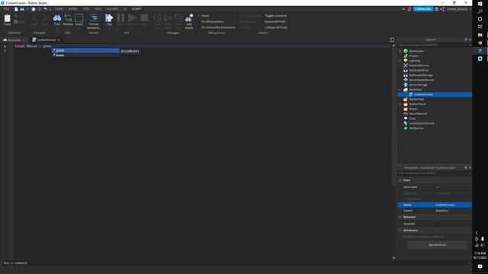This screenshot has height=274, width=488.
Task: Expand the StarterPlayer tree node
Action: [400, 104]
